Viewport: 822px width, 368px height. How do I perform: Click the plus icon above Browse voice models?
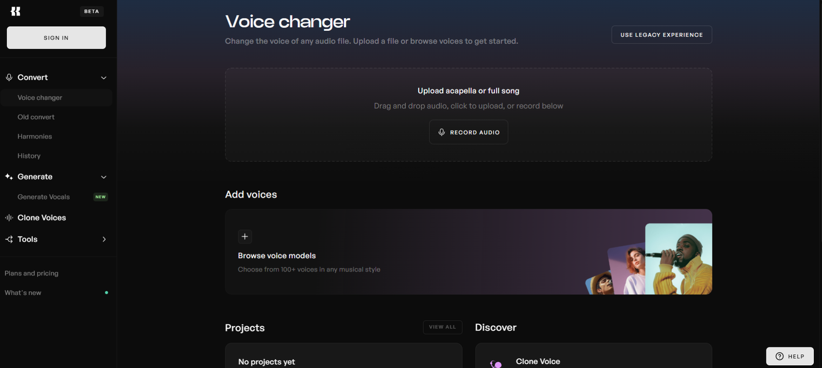click(x=245, y=237)
